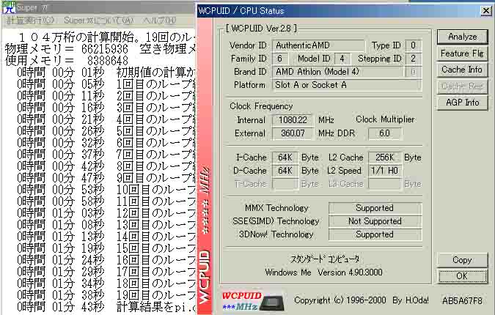The width and height of the screenshot is (495, 315).
Task: Click the Vendor ID field AuthenticAMD
Action: tap(318, 45)
